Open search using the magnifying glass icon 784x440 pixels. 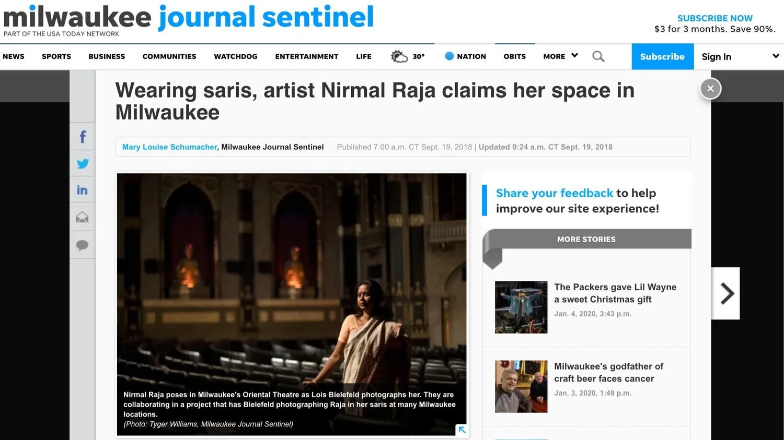598,56
